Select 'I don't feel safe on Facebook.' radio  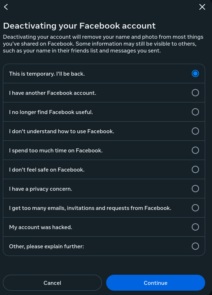[195, 169]
